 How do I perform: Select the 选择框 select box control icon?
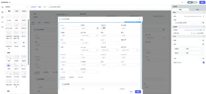[x=24, y=17]
